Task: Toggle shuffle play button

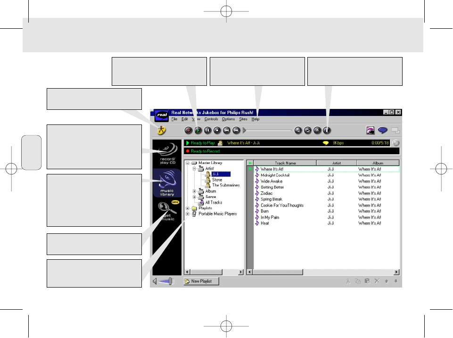Action: click(307, 131)
